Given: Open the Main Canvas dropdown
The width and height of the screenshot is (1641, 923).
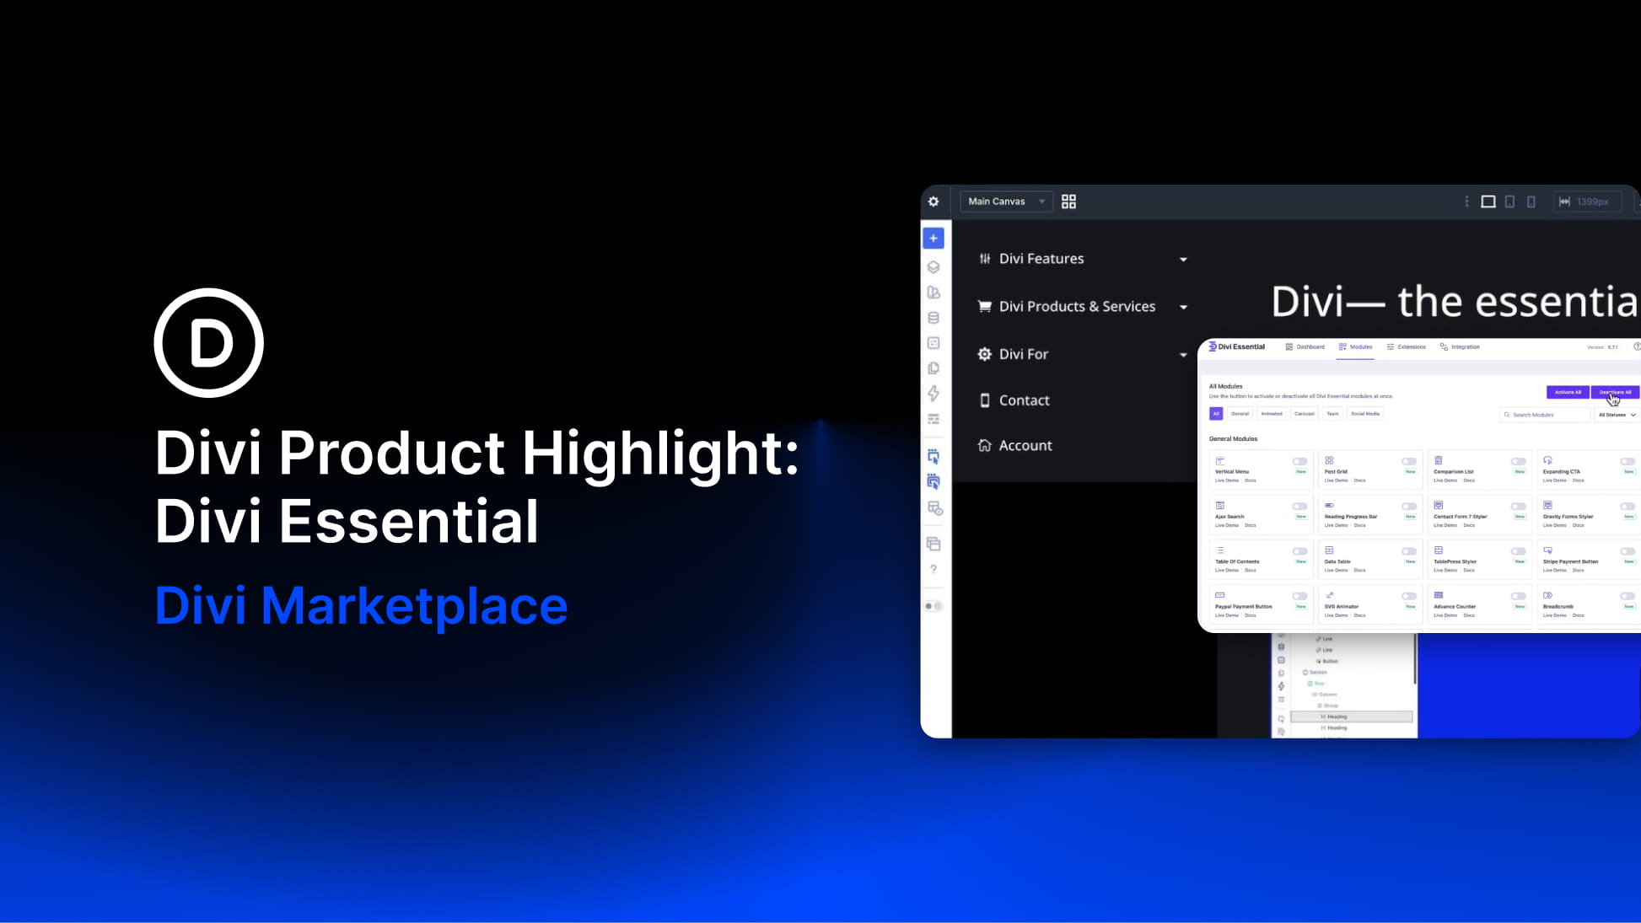Looking at the screenshot, I should 1006,201.
